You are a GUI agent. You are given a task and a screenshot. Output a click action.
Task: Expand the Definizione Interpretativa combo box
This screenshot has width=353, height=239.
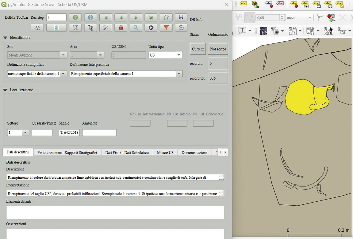tap(178, 74)
